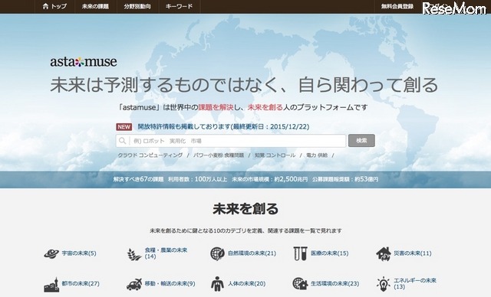
Task: Select the 知覚 コントロール suggested keyword
Action: (x=275, y=155)
